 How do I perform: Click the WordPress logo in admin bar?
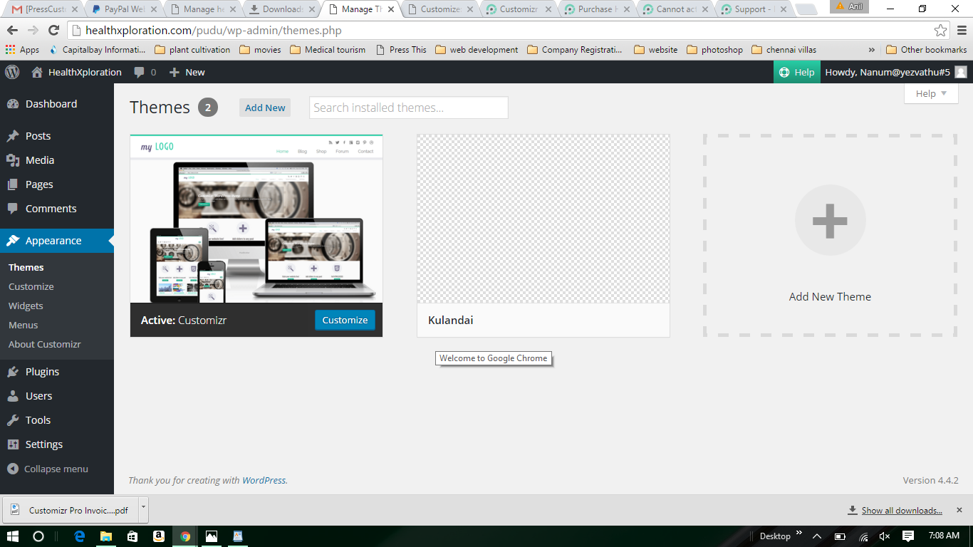click(x=12, y=72)
